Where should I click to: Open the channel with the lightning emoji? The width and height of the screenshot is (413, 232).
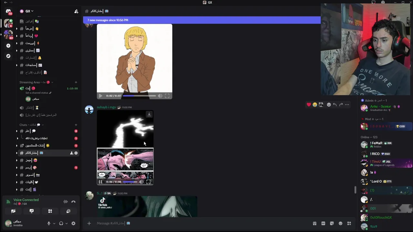(x=48, y=43)
